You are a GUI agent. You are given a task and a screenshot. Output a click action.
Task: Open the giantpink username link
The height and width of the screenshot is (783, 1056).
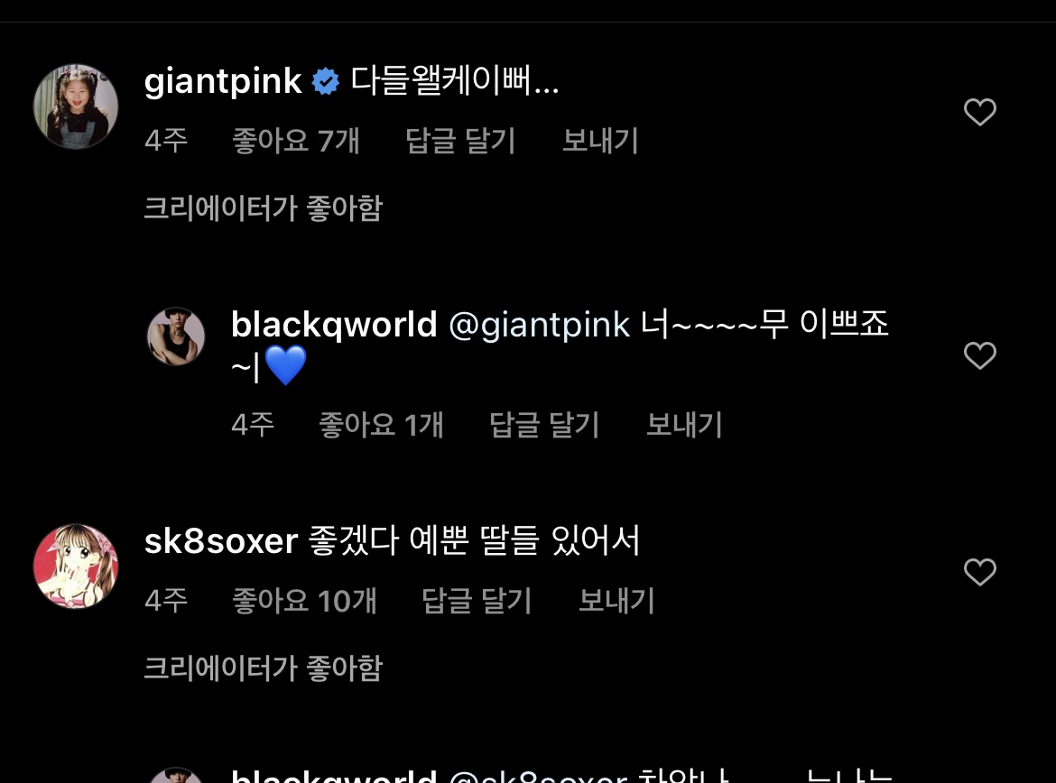[x=223, y=81]
